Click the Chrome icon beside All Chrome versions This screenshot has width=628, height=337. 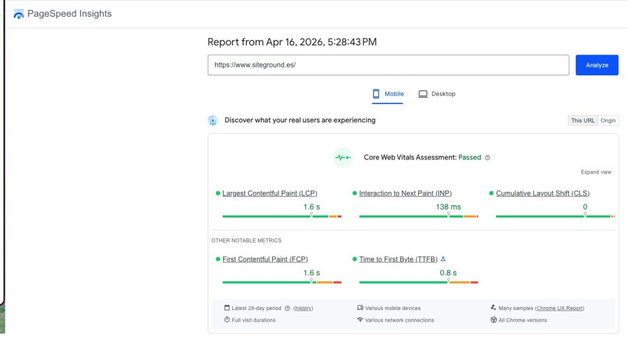494,320
